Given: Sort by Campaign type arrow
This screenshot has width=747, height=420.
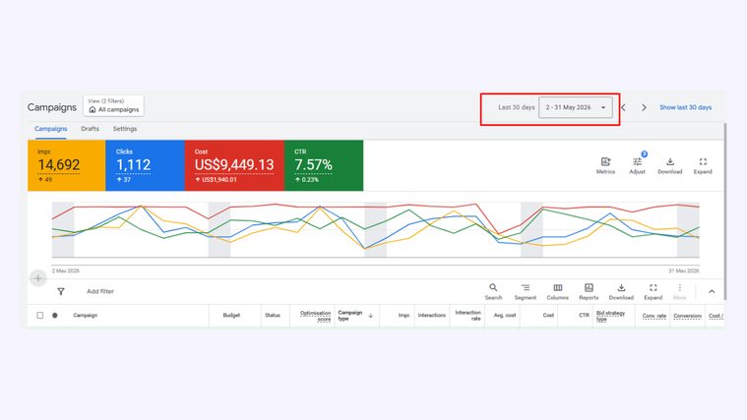Looking at the screenshot, I should (371, 316).
